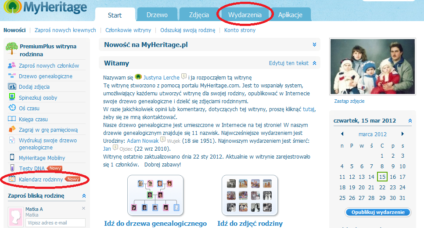
Task: Open the Zdjęcia tab
Action: click(199, 15)
